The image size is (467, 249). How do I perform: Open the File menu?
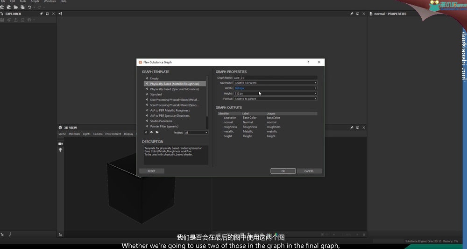click(x=3, y=1)
